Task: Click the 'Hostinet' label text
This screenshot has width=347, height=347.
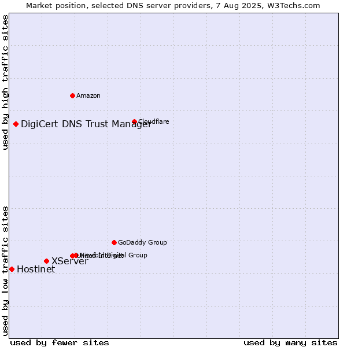Action: [x=36, y=270]
